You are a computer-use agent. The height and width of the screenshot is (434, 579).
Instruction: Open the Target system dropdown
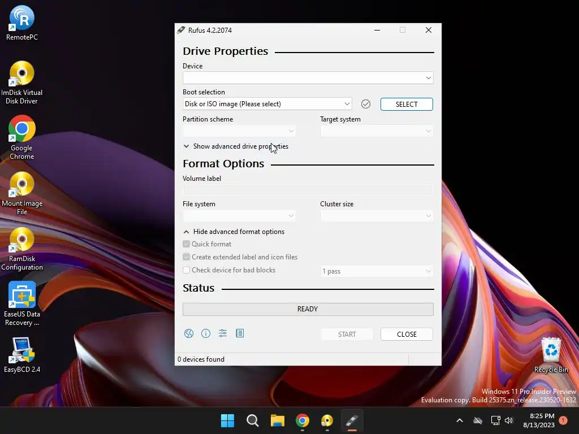tap(377, 131)
